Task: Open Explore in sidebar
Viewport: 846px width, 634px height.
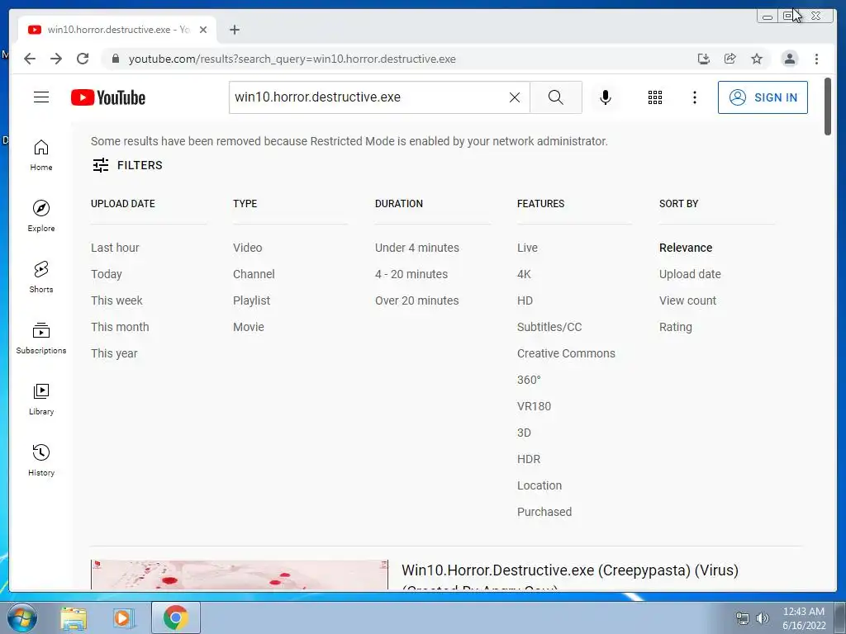Action: 41,216
